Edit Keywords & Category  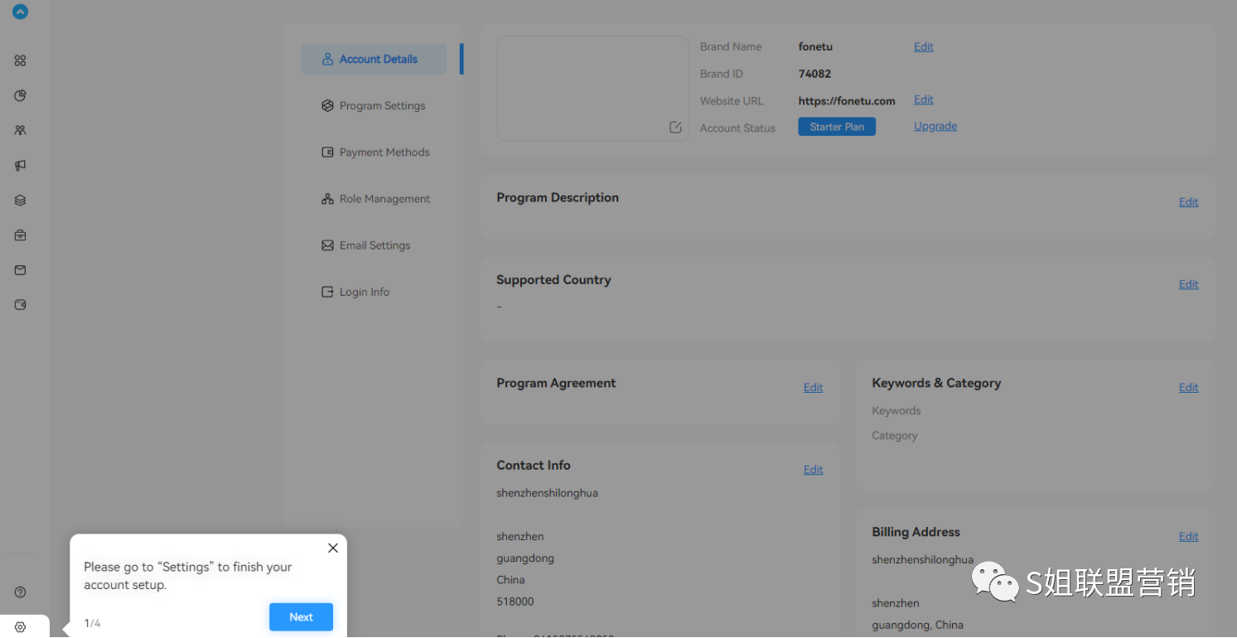pos(1189,387)
